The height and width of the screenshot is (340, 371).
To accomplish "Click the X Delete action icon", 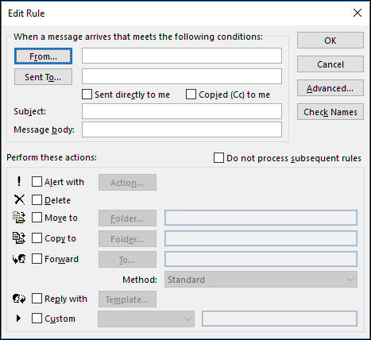I will tap(19, 200).
